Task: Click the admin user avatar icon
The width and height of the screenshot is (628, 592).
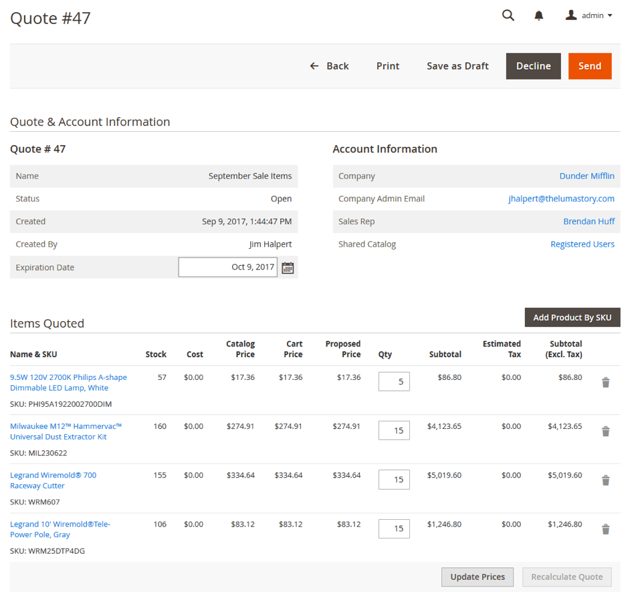Action: pos(570,15)
